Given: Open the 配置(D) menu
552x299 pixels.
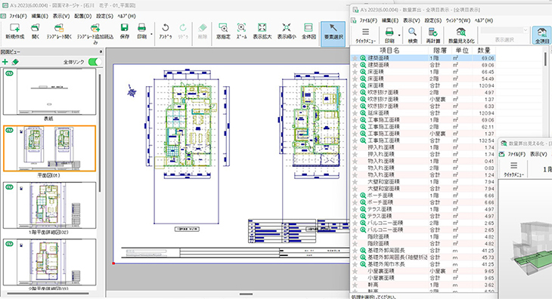Looking at the screenshot, I should 83,16.
